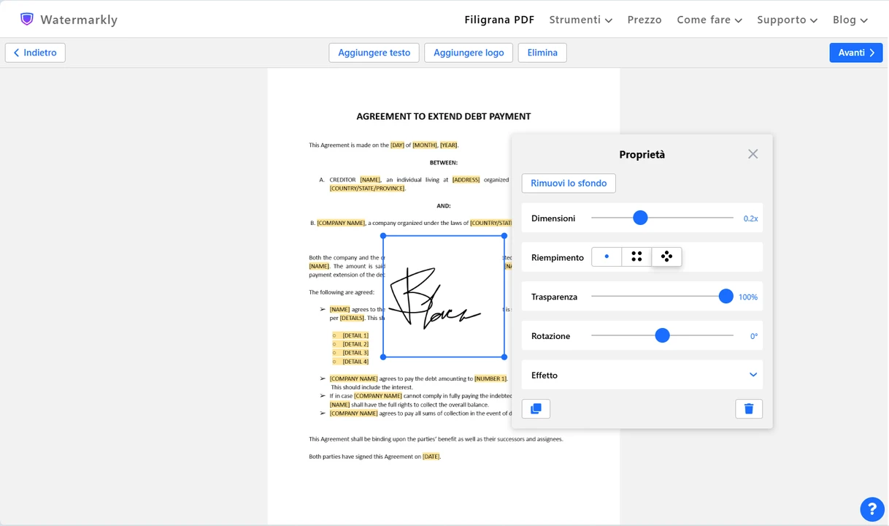
Task: Click the top-left resize handle of signature
Action: pyautogui.click(x=383, y=236)
